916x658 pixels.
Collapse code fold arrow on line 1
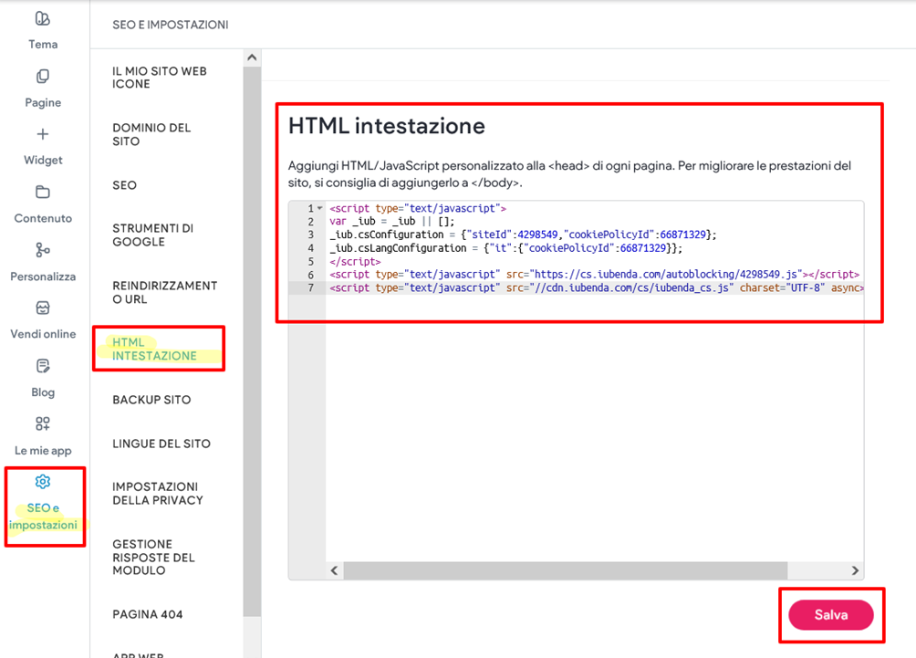319,209
